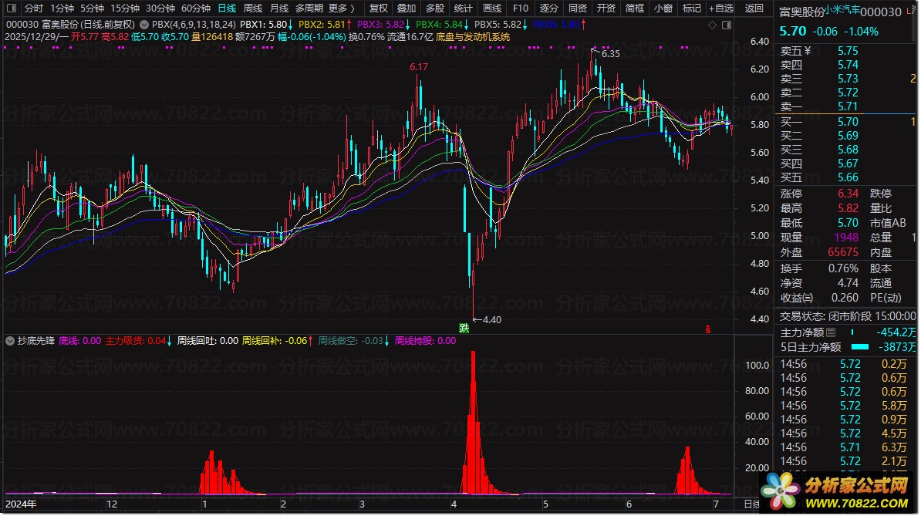Select the 30分钟 period tab
The image size is (921, 516).
160,8
